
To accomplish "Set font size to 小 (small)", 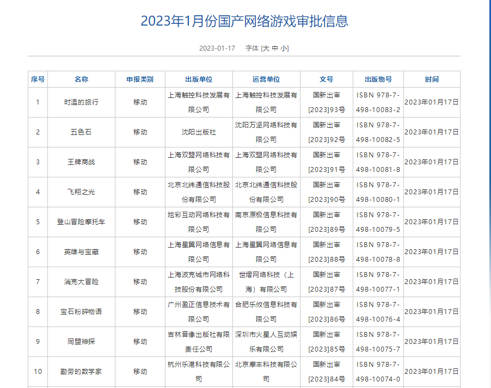I will click(284, 48).
